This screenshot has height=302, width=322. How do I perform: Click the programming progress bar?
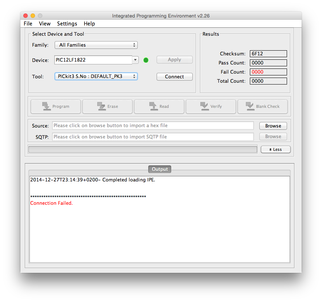tap(142, 149)
